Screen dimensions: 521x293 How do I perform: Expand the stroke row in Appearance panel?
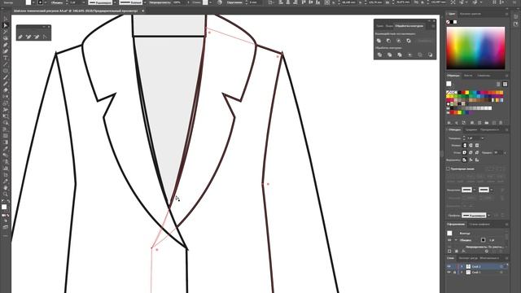click(x=456, y=240)
